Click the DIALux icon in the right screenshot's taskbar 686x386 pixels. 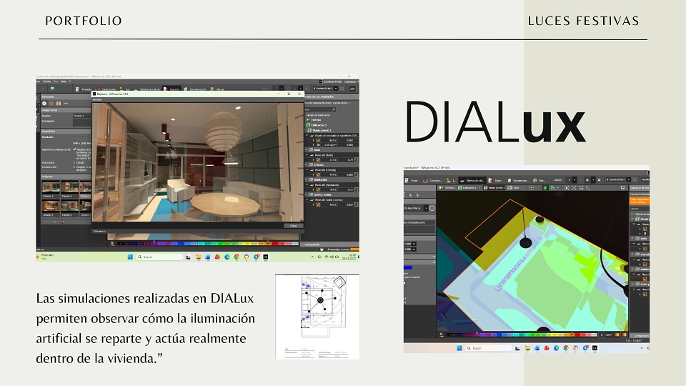[595, 348]
